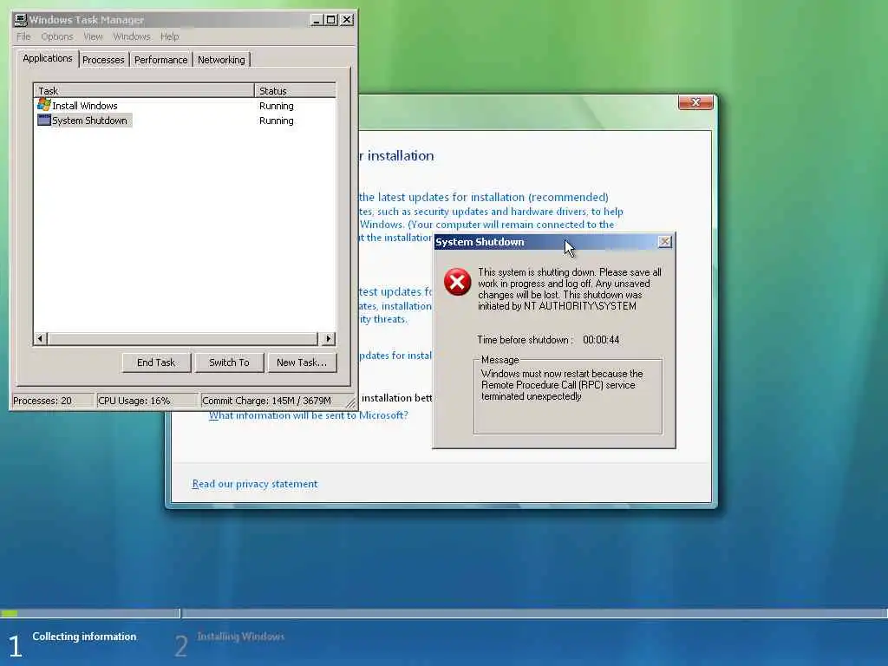
Task: Maximize the Task Manager window
Action: coord(331,20)
